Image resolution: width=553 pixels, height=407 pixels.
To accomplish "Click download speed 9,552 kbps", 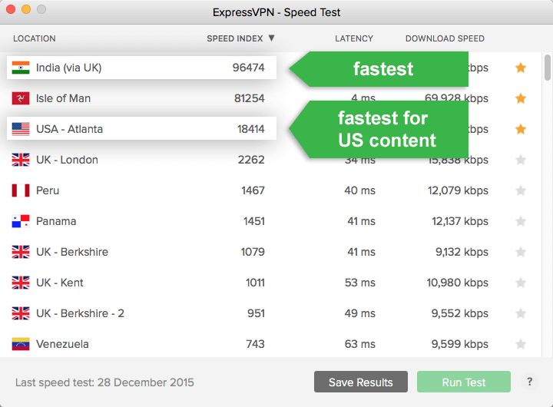I will [x=459, y=313].
